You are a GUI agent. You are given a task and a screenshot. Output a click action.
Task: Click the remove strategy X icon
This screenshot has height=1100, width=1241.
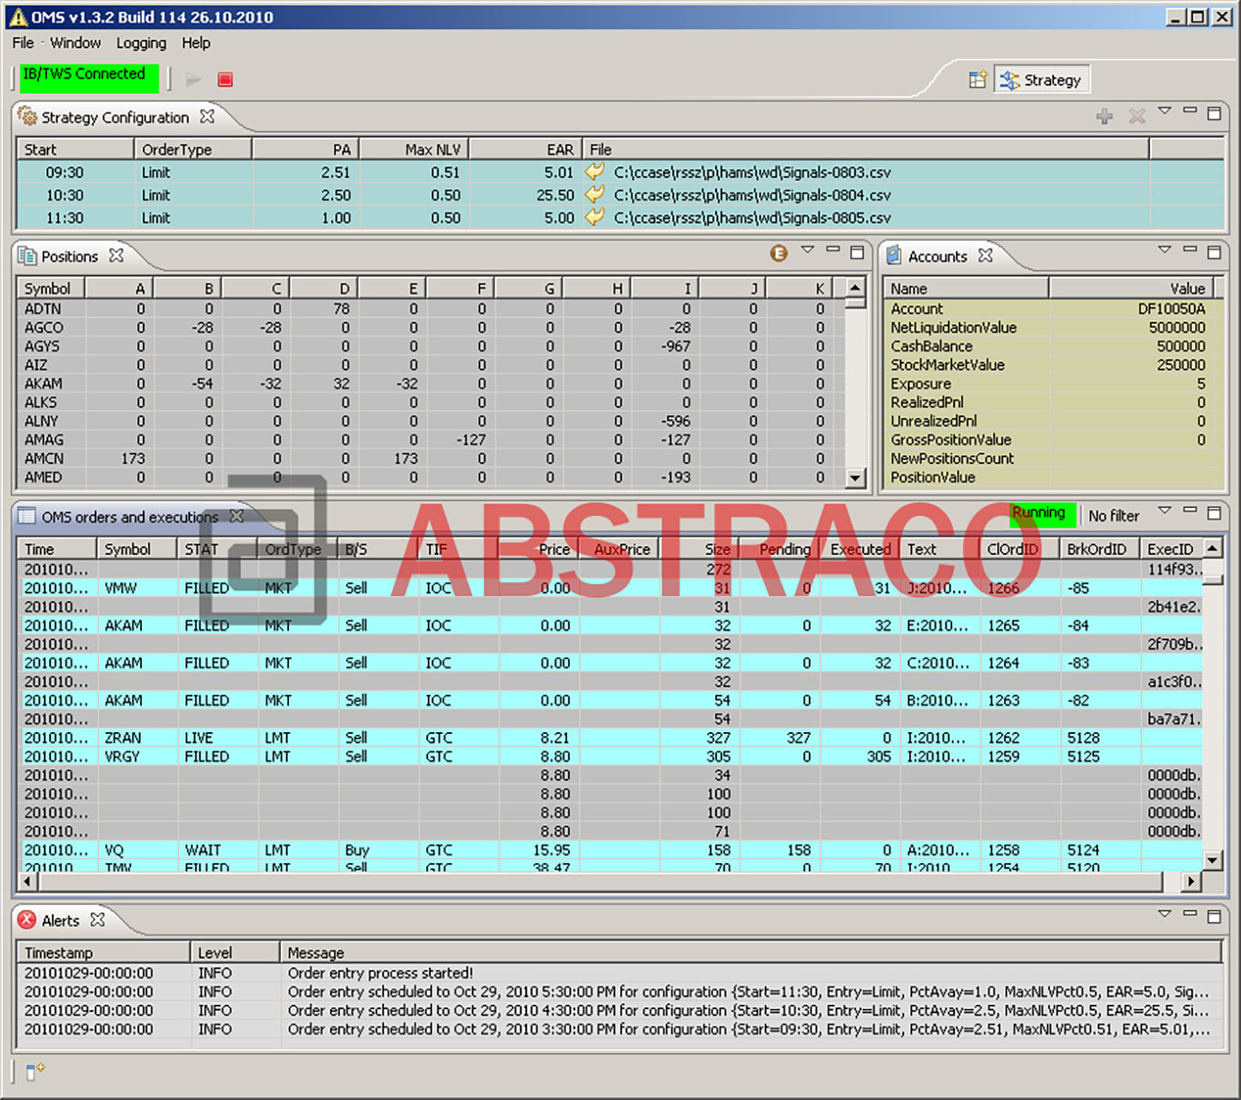tap(1137, 116)
